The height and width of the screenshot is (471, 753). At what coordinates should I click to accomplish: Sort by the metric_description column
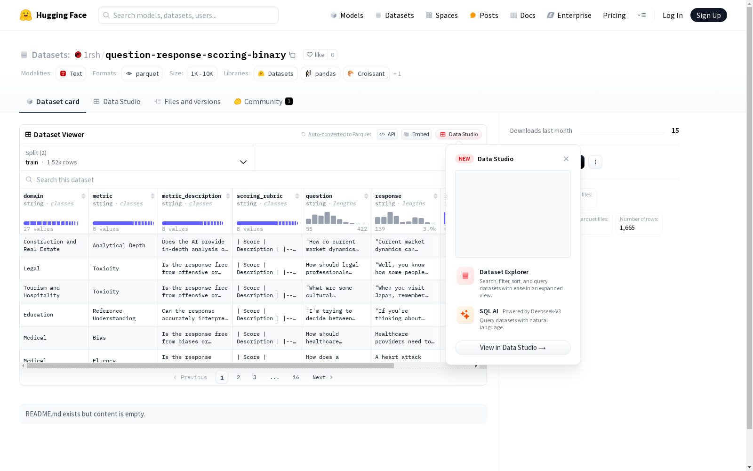pyautogui.click(x=228, y=196)
